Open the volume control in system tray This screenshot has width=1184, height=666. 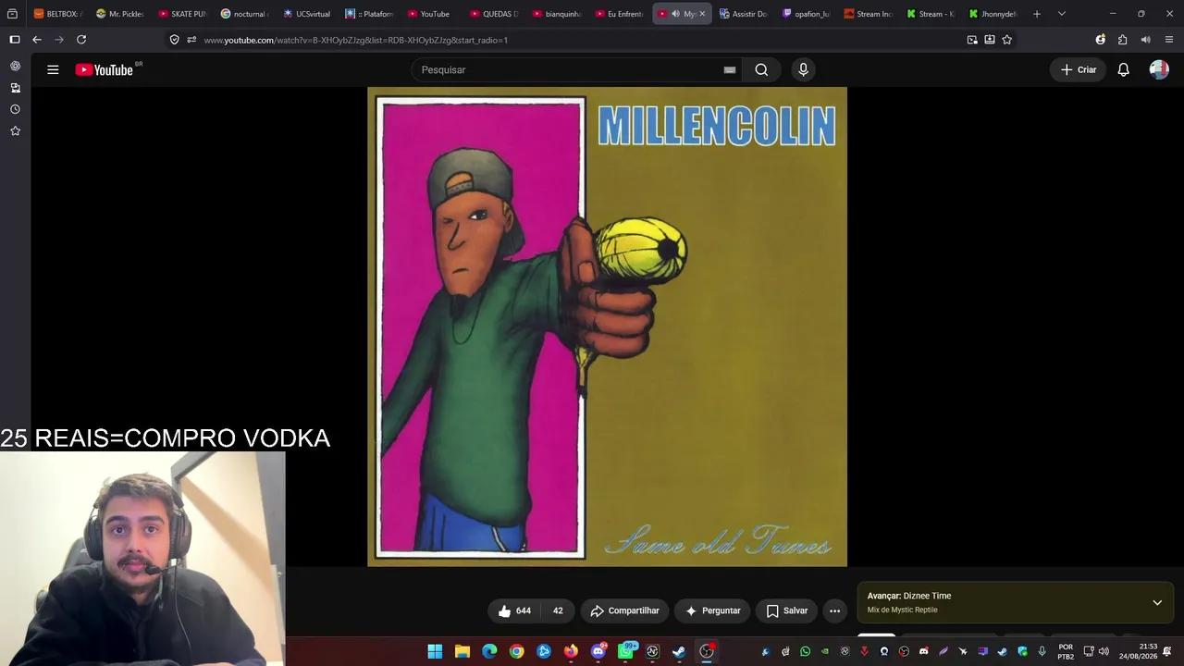pos(1104,651)
